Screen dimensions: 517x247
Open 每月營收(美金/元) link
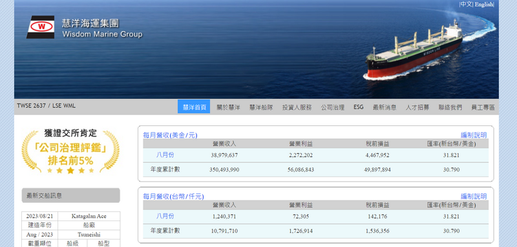(x=170, y=135)
